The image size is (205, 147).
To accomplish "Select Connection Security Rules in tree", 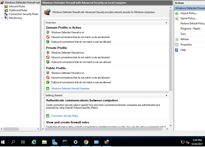I will click(x=24, y=14).
